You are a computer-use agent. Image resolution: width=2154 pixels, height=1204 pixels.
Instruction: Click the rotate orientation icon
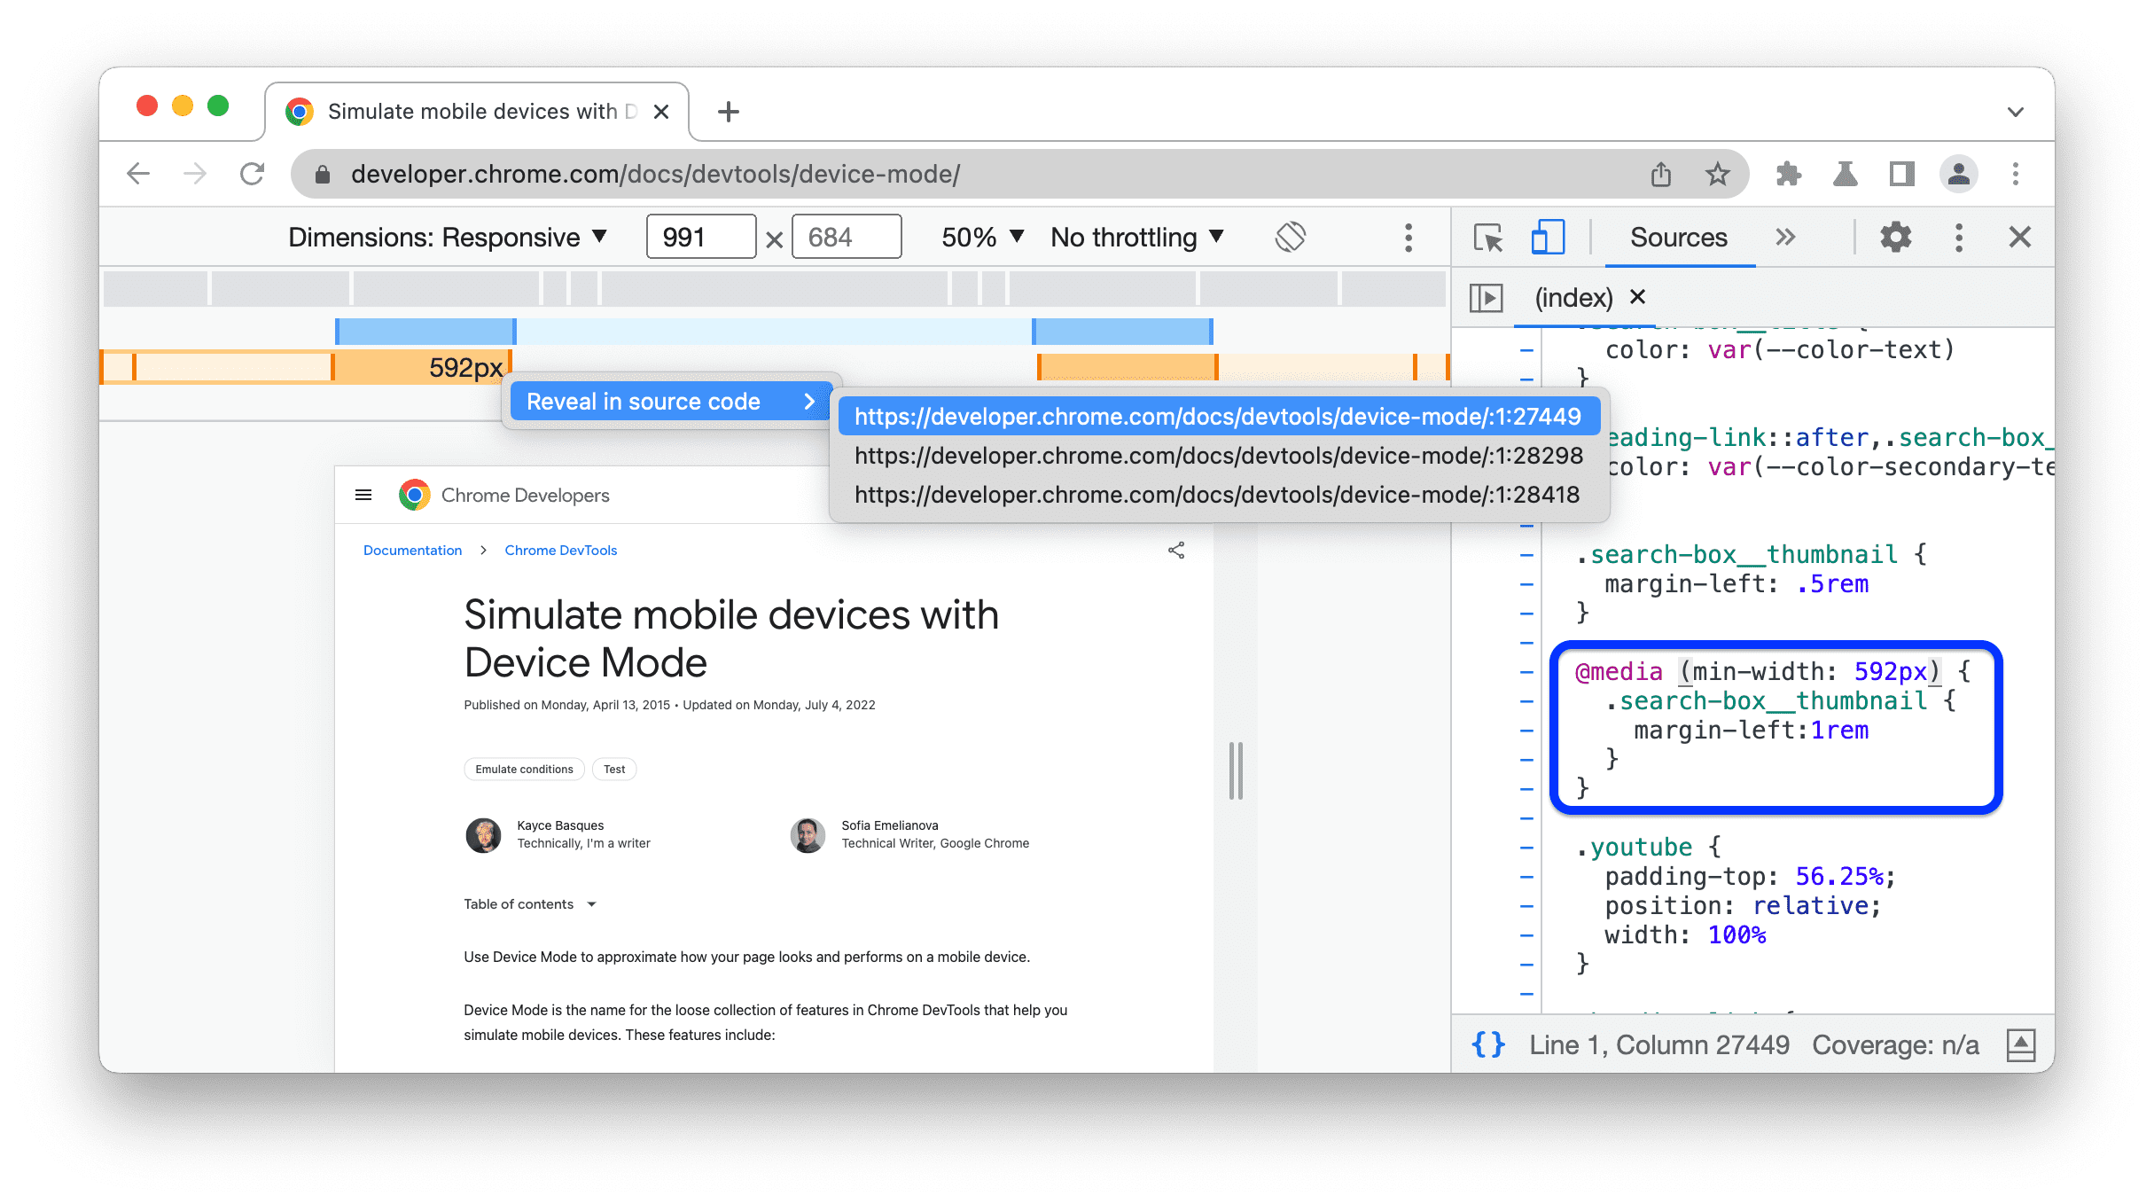point(1289,237)
